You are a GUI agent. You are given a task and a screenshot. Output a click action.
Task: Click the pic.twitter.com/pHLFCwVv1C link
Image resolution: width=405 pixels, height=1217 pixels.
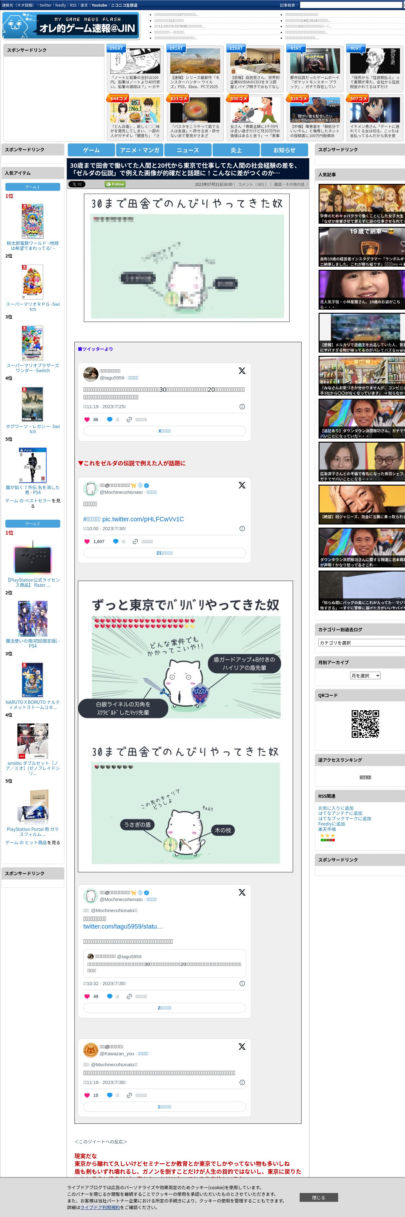(143, 519)
